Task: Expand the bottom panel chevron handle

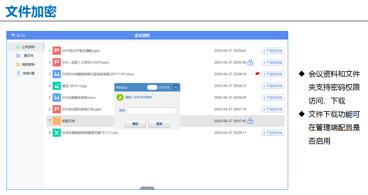Action: (147, 188)
